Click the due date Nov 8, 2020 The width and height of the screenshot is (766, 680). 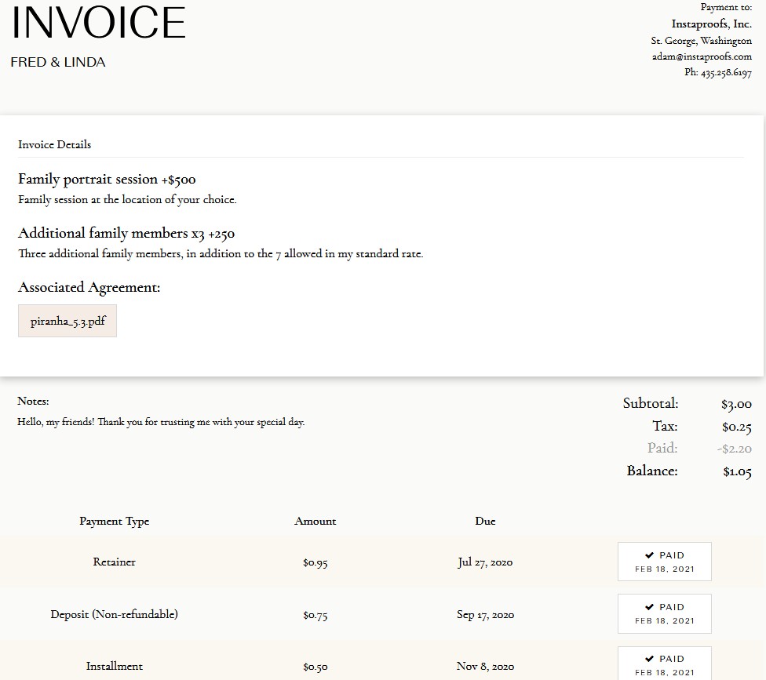coord(485,667)
